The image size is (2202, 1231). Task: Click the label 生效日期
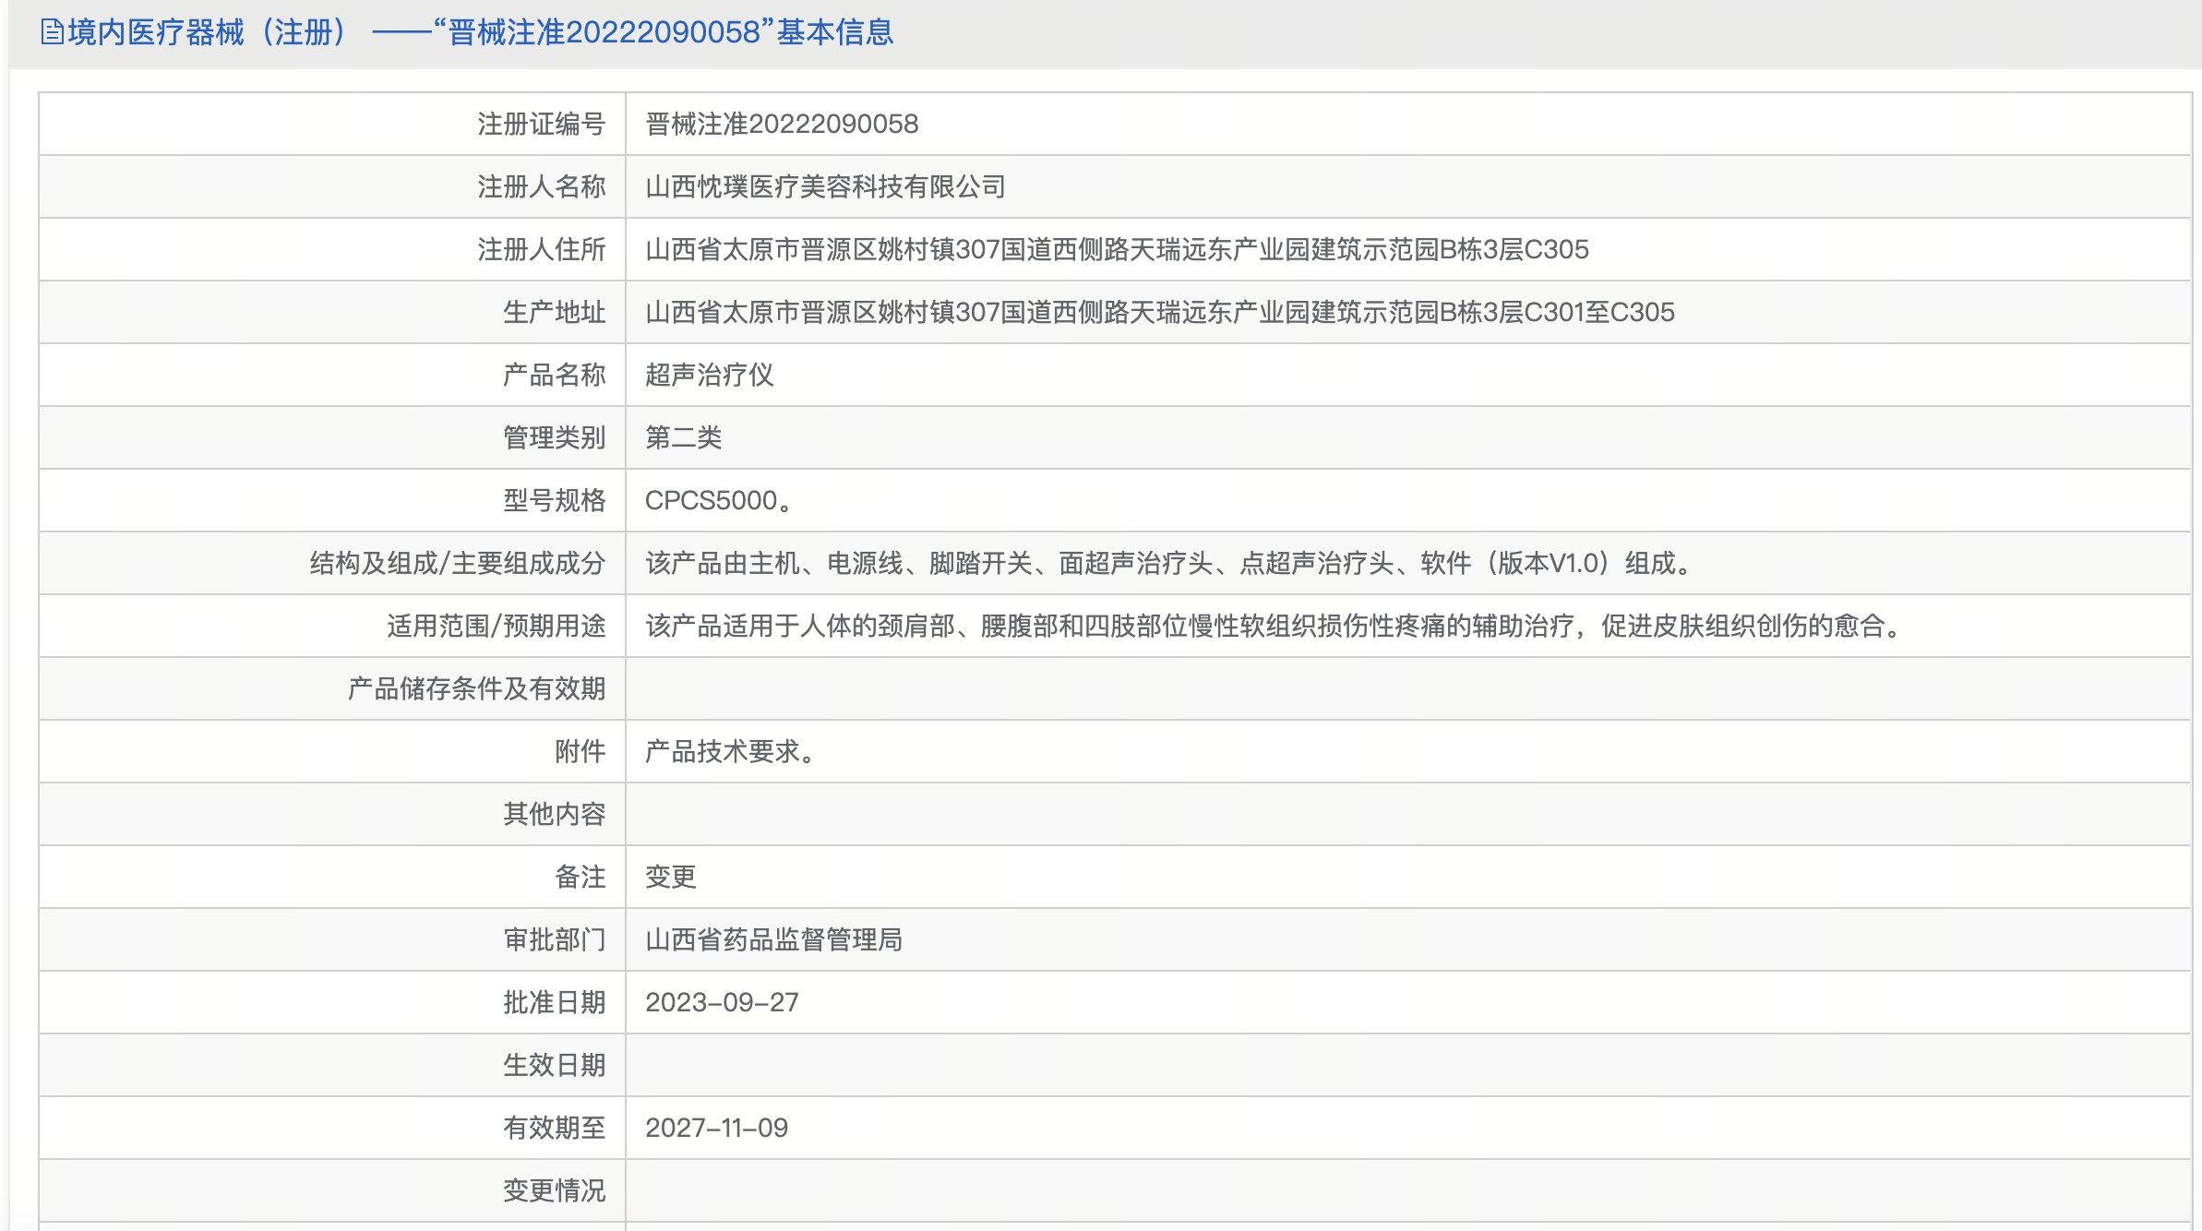tap(554, 1065)
